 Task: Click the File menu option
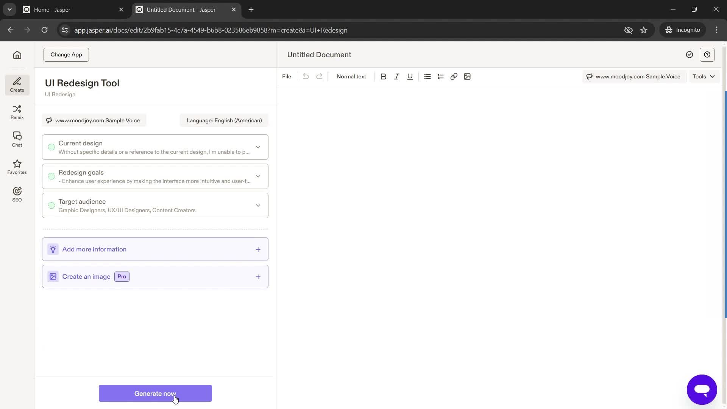(x=287, y=76)
